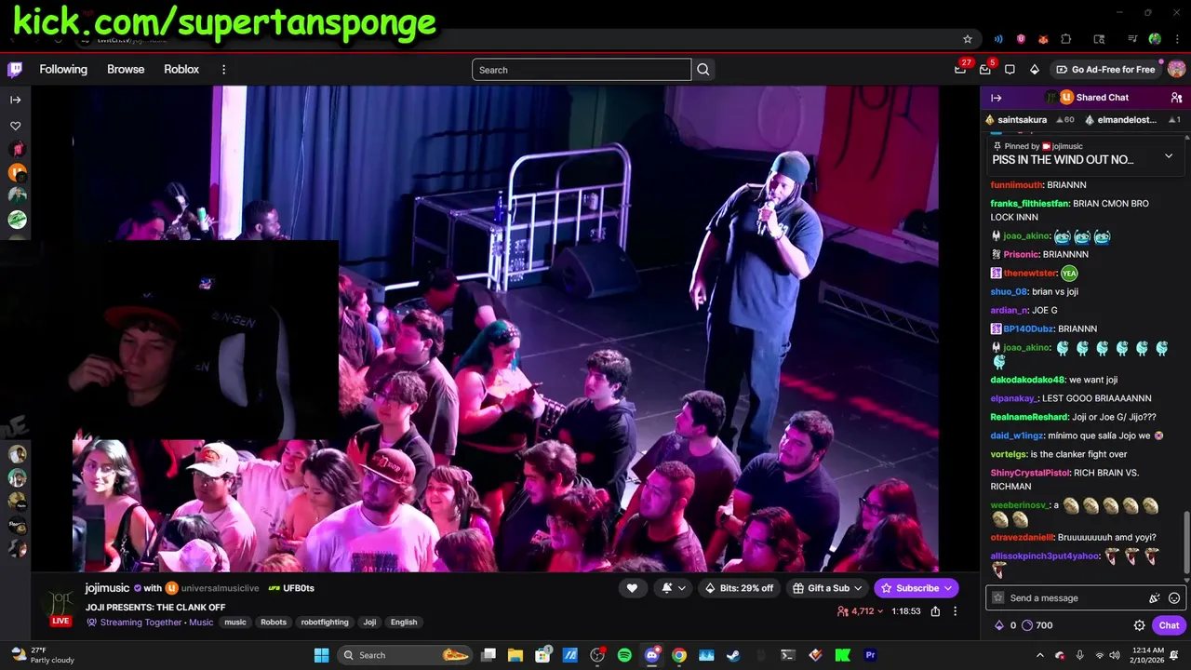Open the three-dot more menu beside Roblox
This screenshot has height=670, width=1191.
[223, 70]
